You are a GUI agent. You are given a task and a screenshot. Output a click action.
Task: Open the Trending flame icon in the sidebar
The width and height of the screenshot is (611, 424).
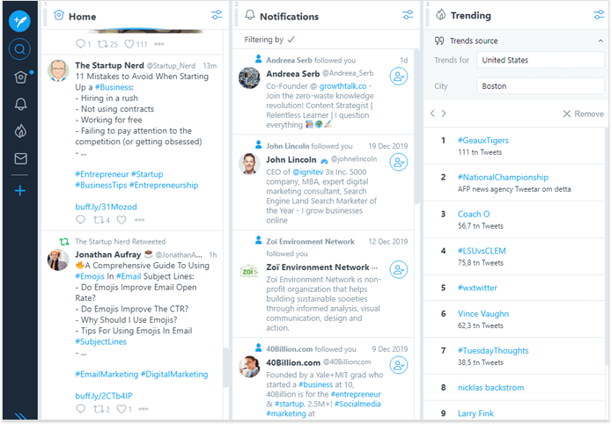click(x=20, y=131)
